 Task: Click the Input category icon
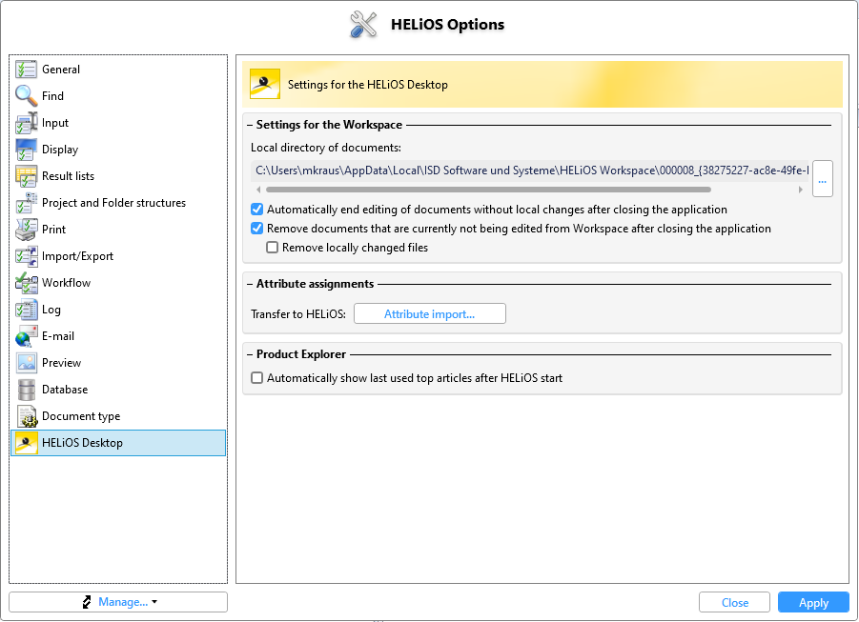tap(26, 123)
